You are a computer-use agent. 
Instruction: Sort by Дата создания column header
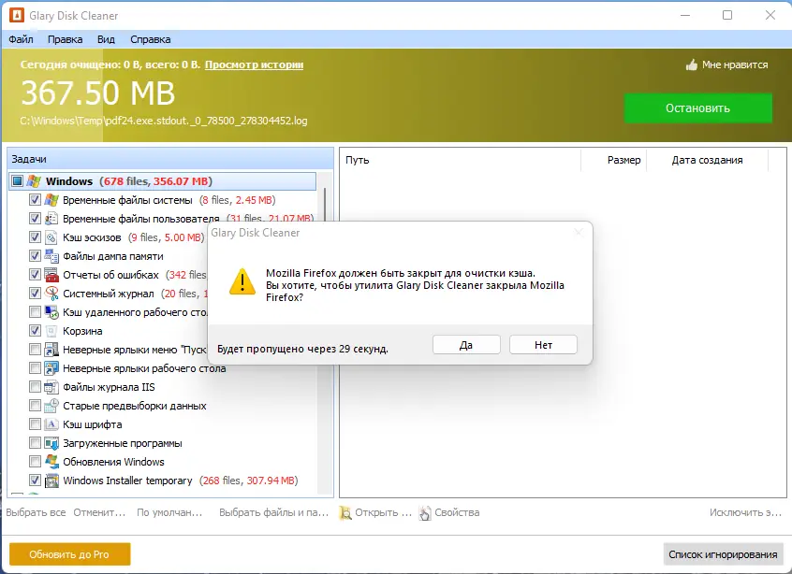click(x=707, y=160)
